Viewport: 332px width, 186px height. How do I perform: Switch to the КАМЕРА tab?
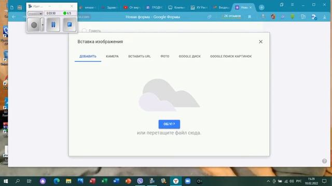coord(112,56)
